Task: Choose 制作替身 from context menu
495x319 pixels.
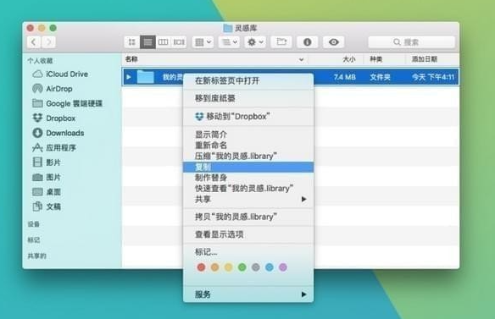Action: [248, 178]
